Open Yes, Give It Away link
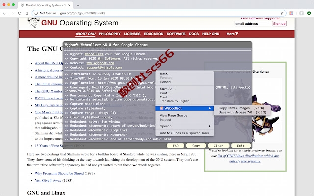The image size is (314, 196). click(48, 181)
